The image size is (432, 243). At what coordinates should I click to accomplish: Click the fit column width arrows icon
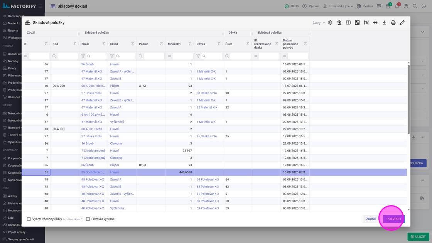[375, 23]
